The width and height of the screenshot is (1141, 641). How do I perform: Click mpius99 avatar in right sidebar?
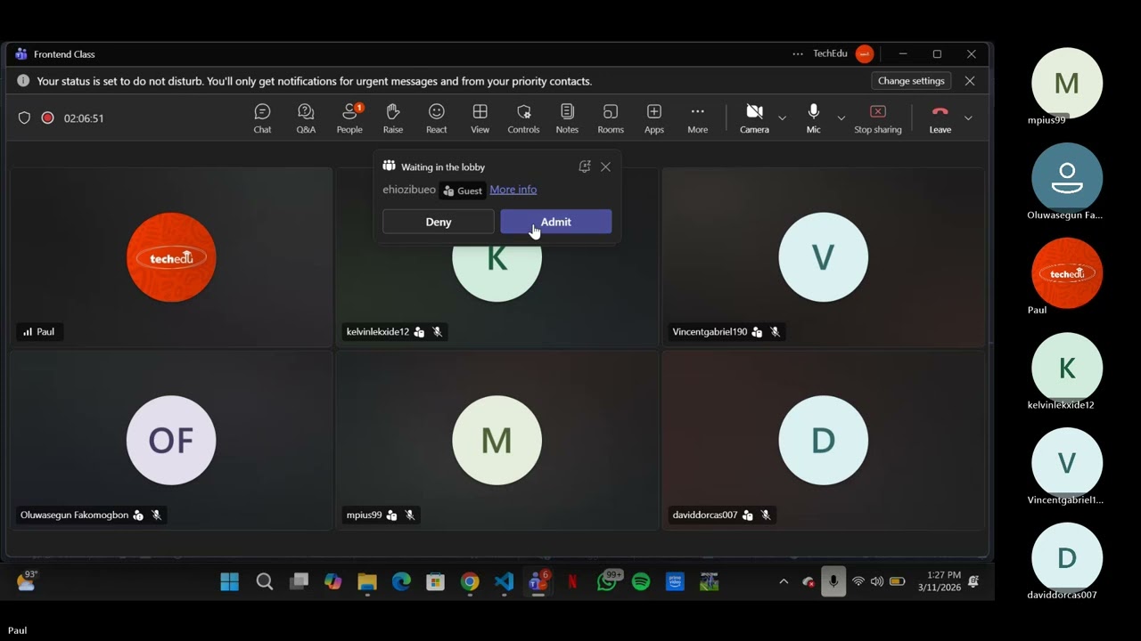pyautogui.click(x=1067, y=83)
